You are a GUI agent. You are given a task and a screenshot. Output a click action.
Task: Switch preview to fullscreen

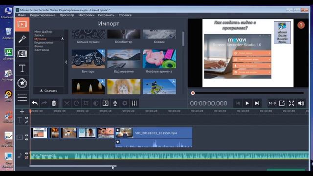tap(291, 103)
